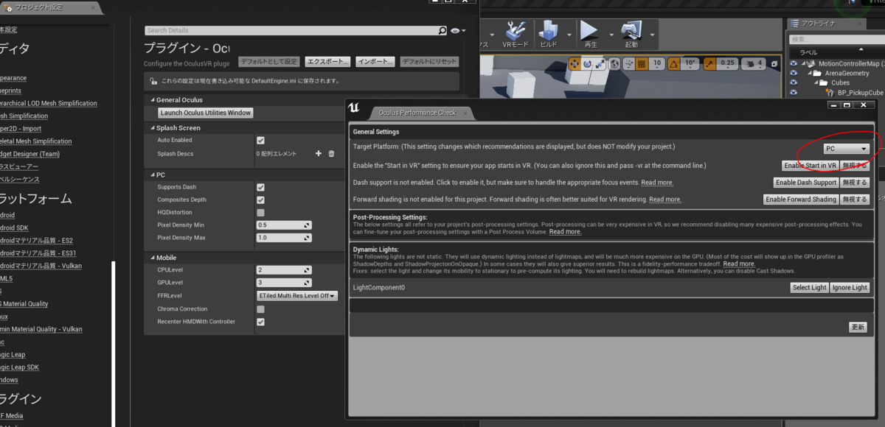
Task: Open Hierarchical LOD Mesh Simplification settings
Action: [49, 103]
